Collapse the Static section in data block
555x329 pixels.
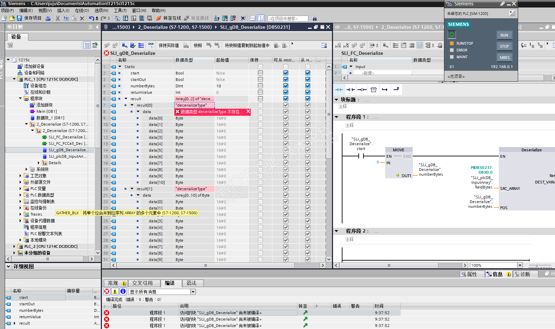120,67
